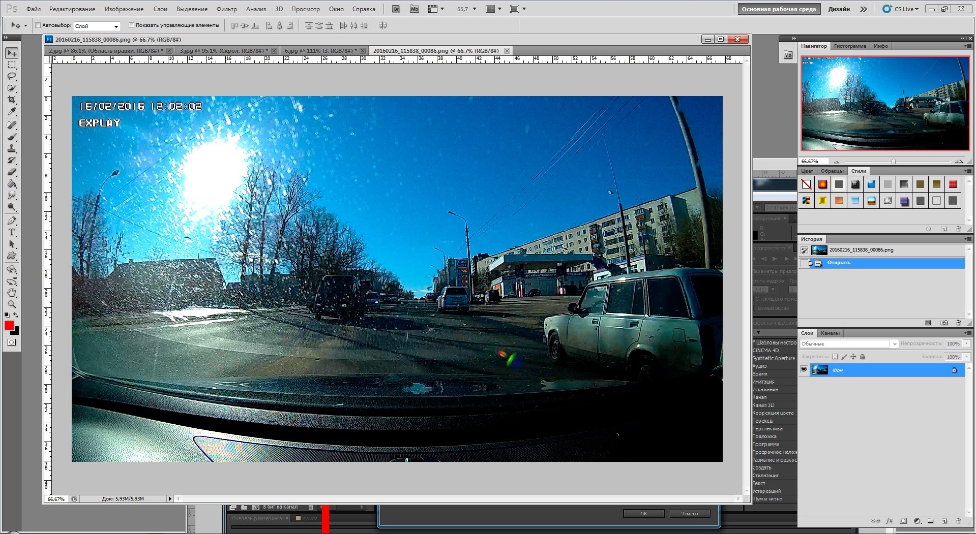Swap foreground and background colors
This screenshot has width=976, height=534.
coord(16,315)
